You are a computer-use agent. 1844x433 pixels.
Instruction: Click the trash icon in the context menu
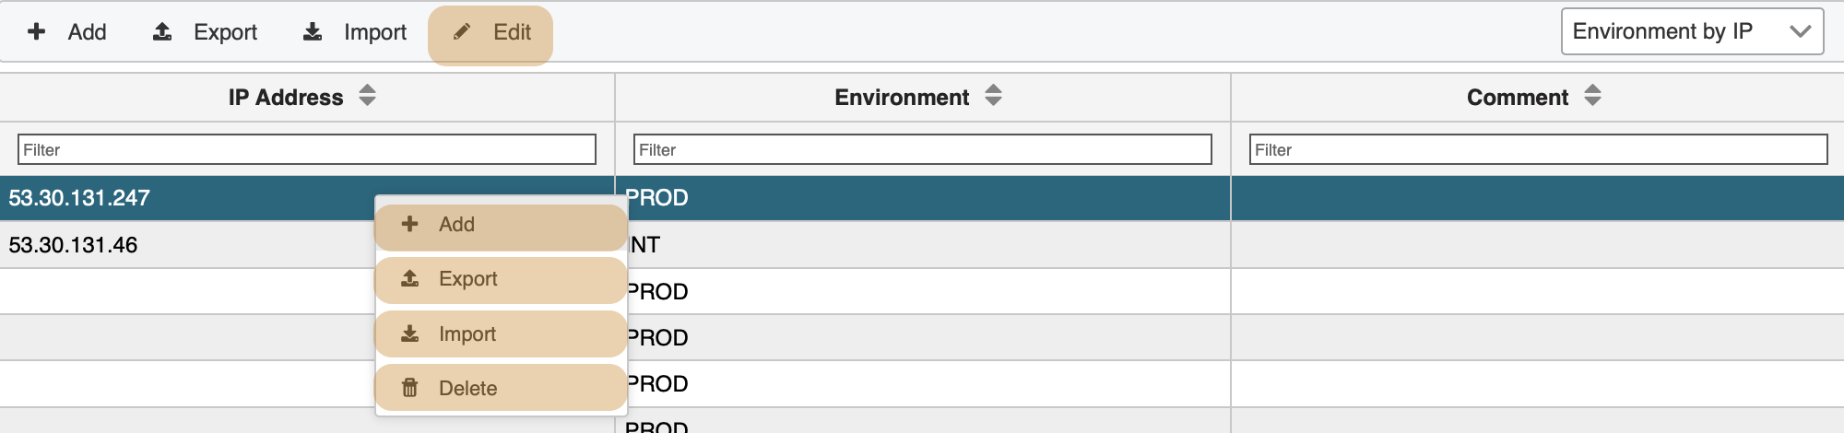[410, 388]
